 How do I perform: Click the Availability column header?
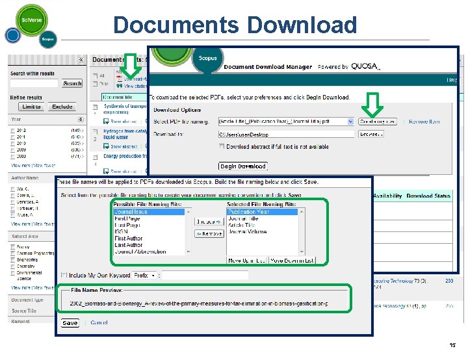(x=387, y=196)
